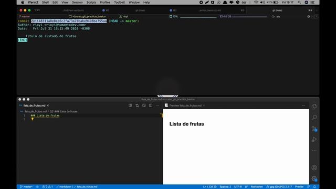Click the lightbulb code action icon
The image size is (336, 189).
(33, 119)
